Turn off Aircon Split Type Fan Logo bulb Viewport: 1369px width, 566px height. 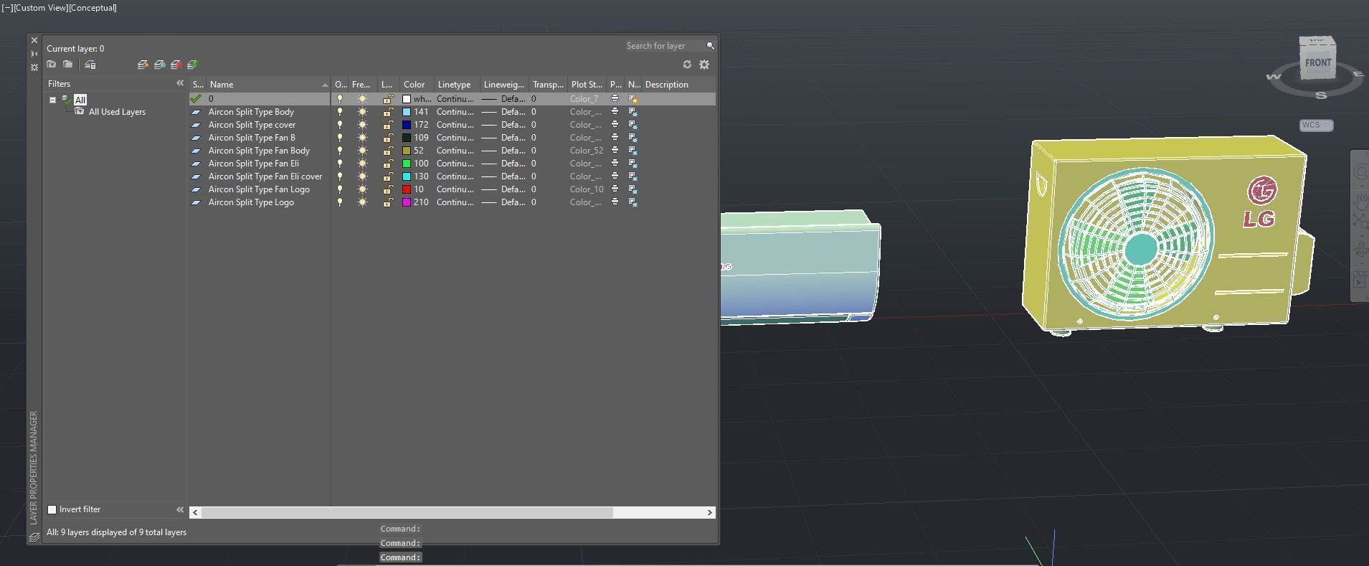click(x=340, y=189)
